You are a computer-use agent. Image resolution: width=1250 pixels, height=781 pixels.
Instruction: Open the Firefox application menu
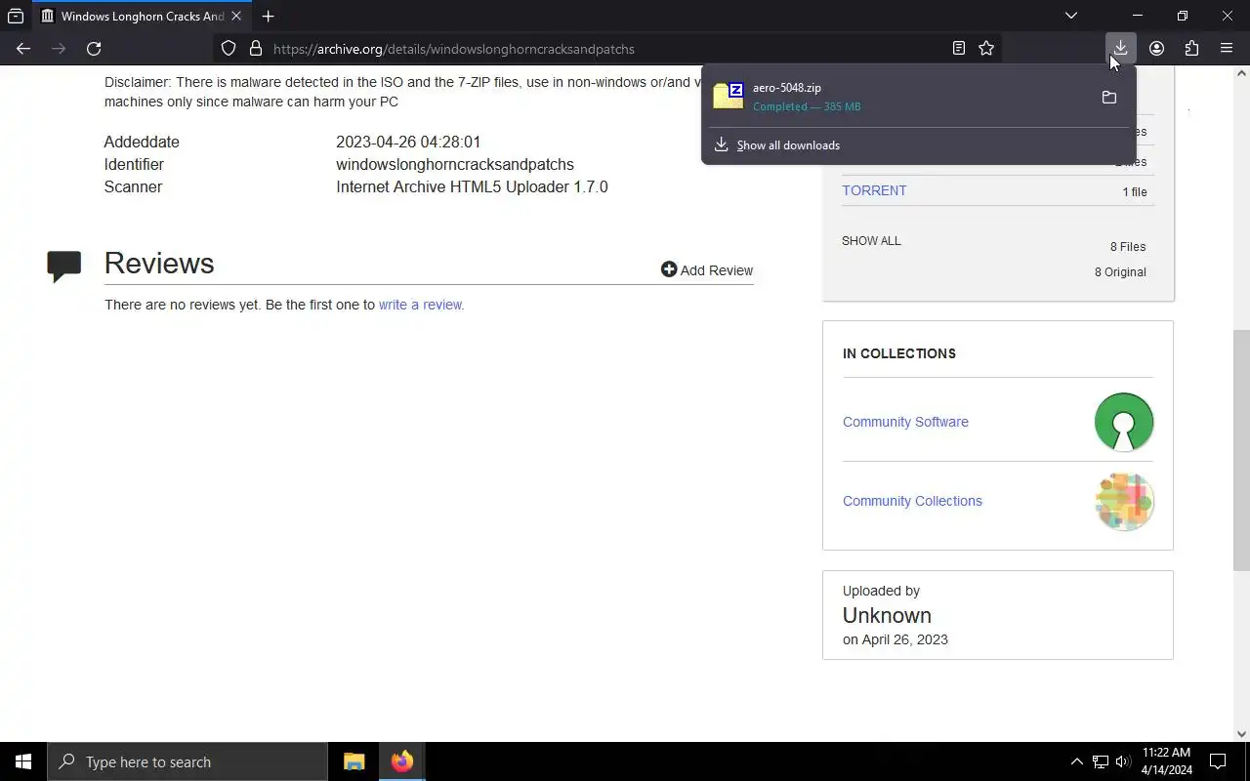click(x=1227, y=49)
